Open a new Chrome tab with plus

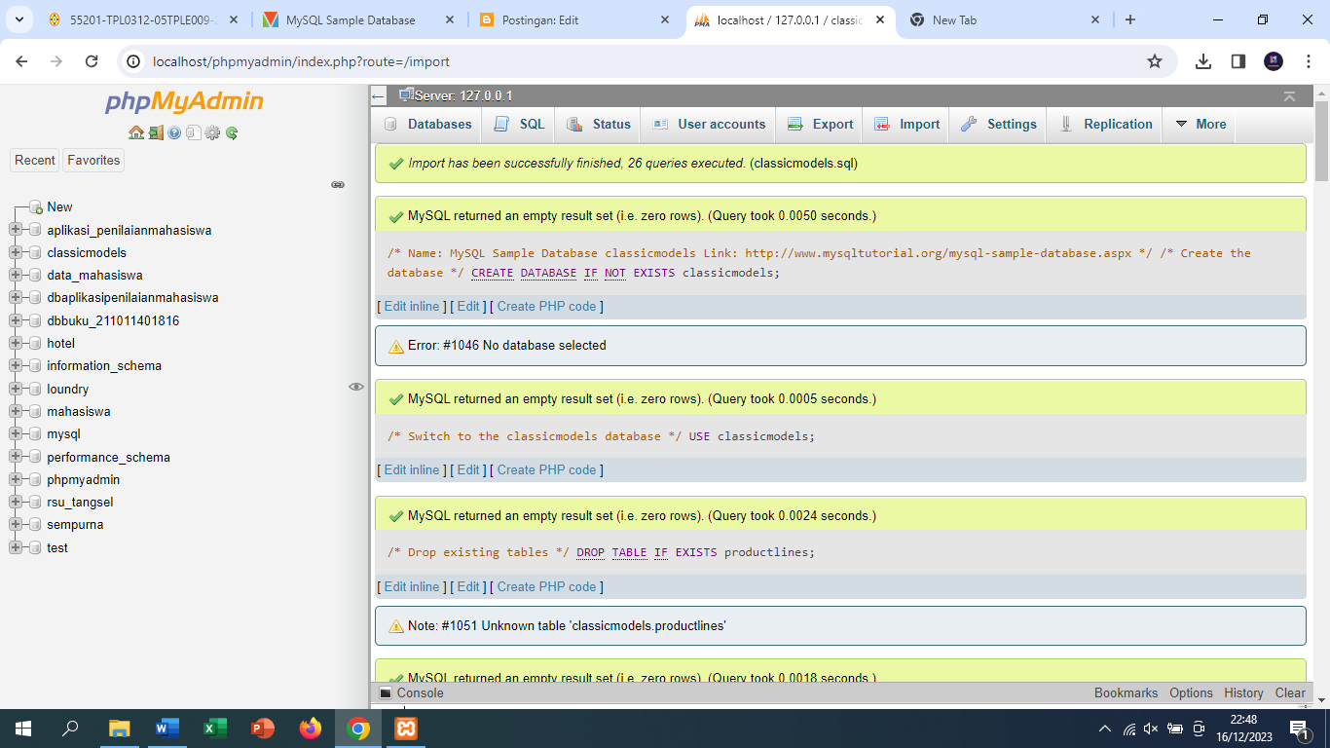tap(1130, 19)
